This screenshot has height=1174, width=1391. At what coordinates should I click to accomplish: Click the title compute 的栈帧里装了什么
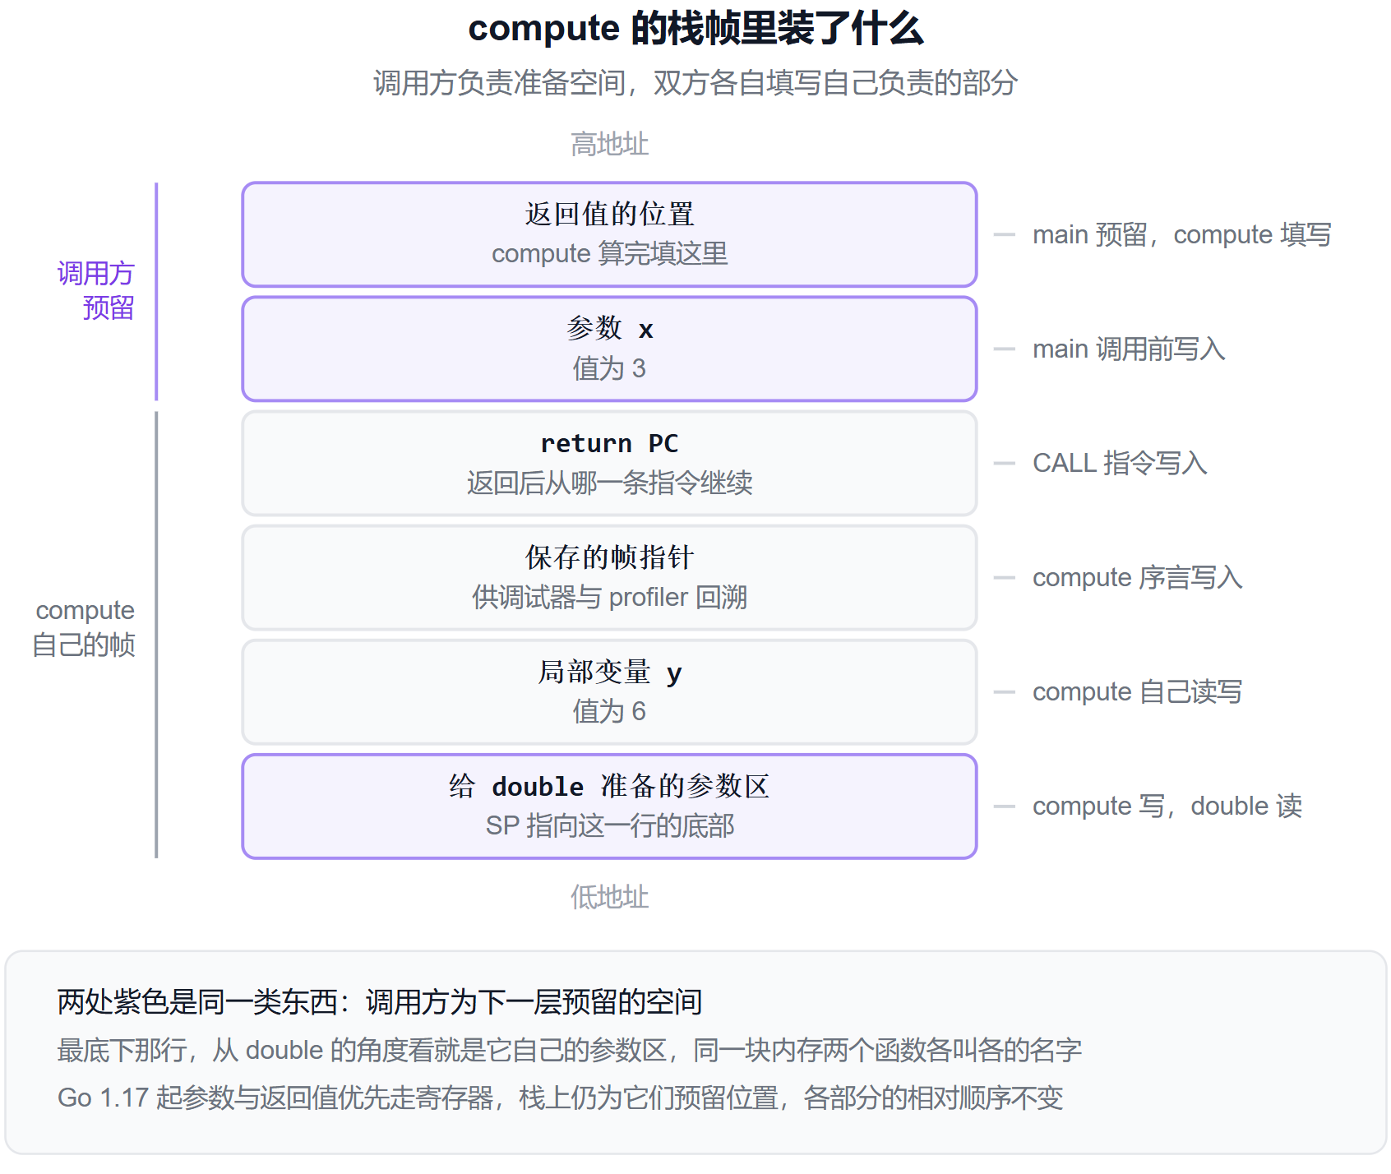click(x=695, y=29)
